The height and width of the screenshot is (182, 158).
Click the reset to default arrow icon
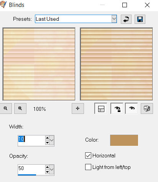point(126,19)
